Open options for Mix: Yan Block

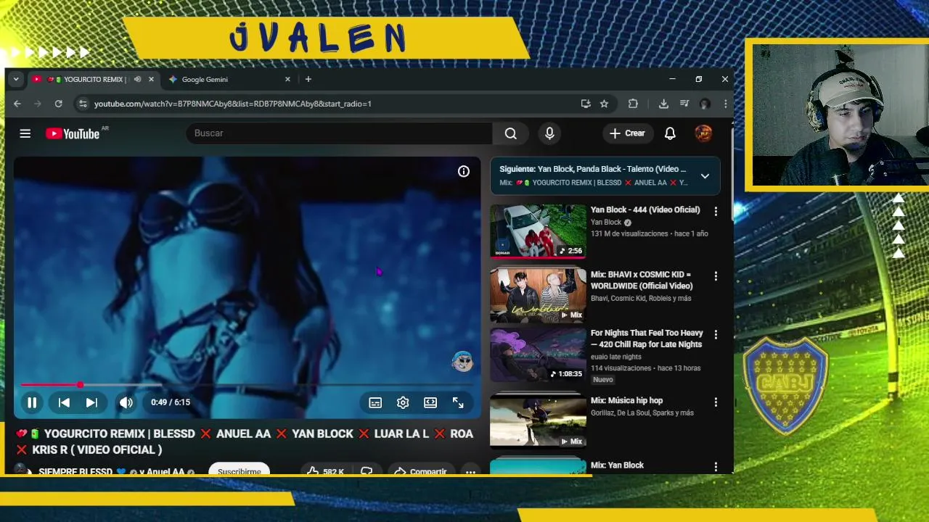pyautogui.click(x=716, y=467)
